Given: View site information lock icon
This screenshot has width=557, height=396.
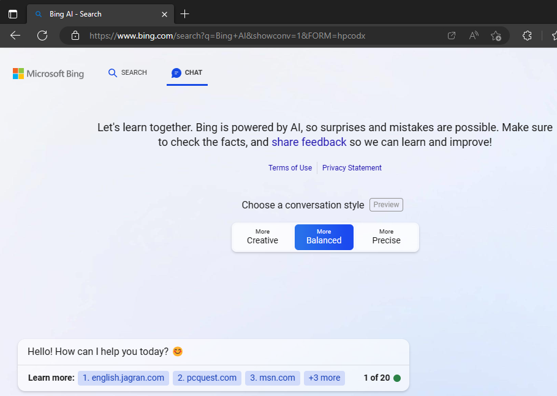Looking at the screenshot, I should 75,36.
